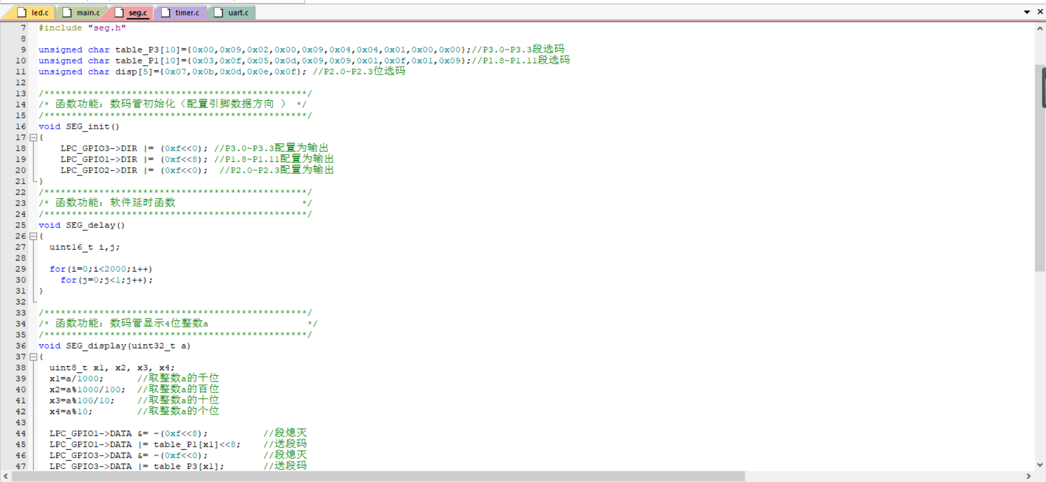Click the horizontal scrollbar thumb
Viewport: 1046px width, 482px height.
click(378, 476)
